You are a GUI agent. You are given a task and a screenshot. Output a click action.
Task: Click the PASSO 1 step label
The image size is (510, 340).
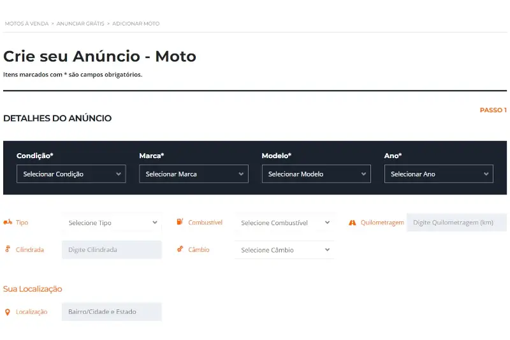[x=493, y=110]
